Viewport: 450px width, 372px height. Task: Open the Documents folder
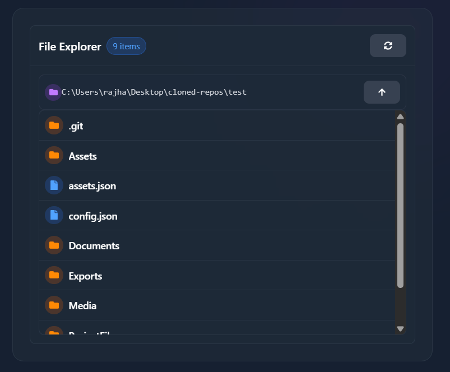[x=94, y=246]
